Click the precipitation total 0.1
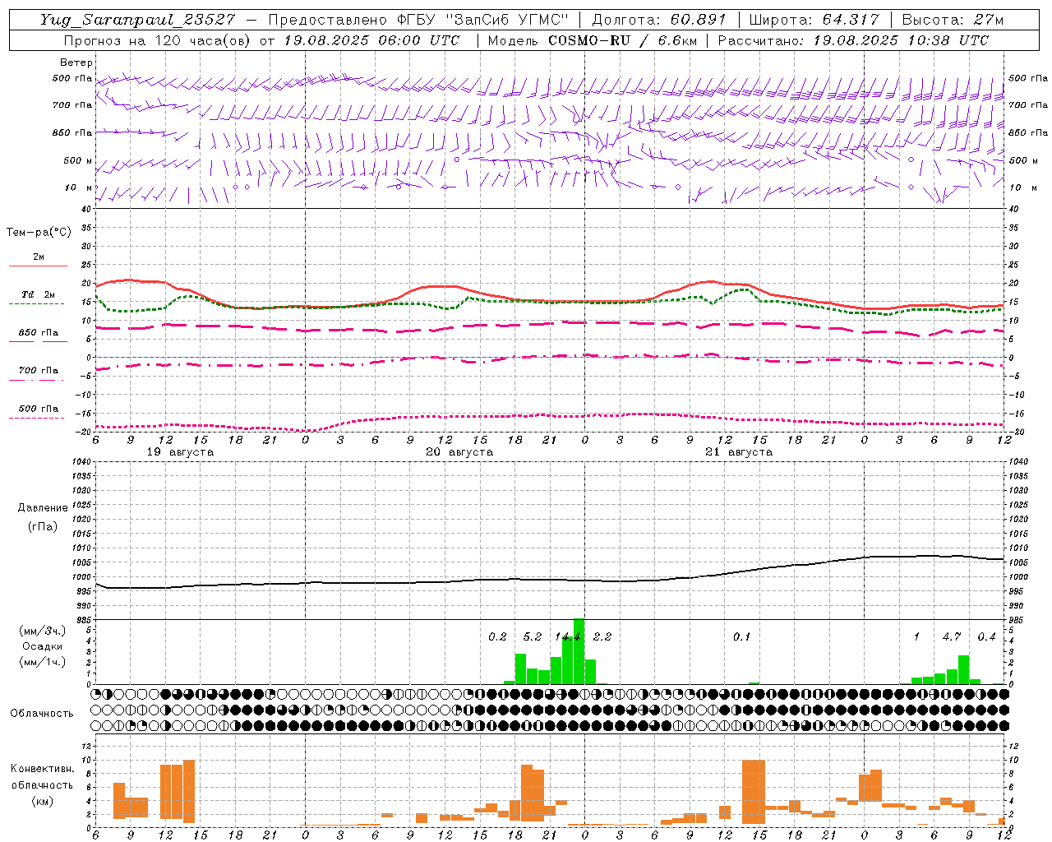This screenshot has height=842, width=1052. click(x=742, y=637)
